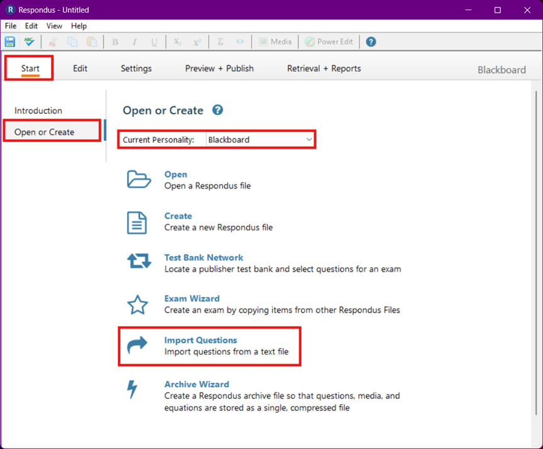Click the Open folder icon
Image resolution: width=543 pixels, height=449 pixels.
(x=138, y=179)
